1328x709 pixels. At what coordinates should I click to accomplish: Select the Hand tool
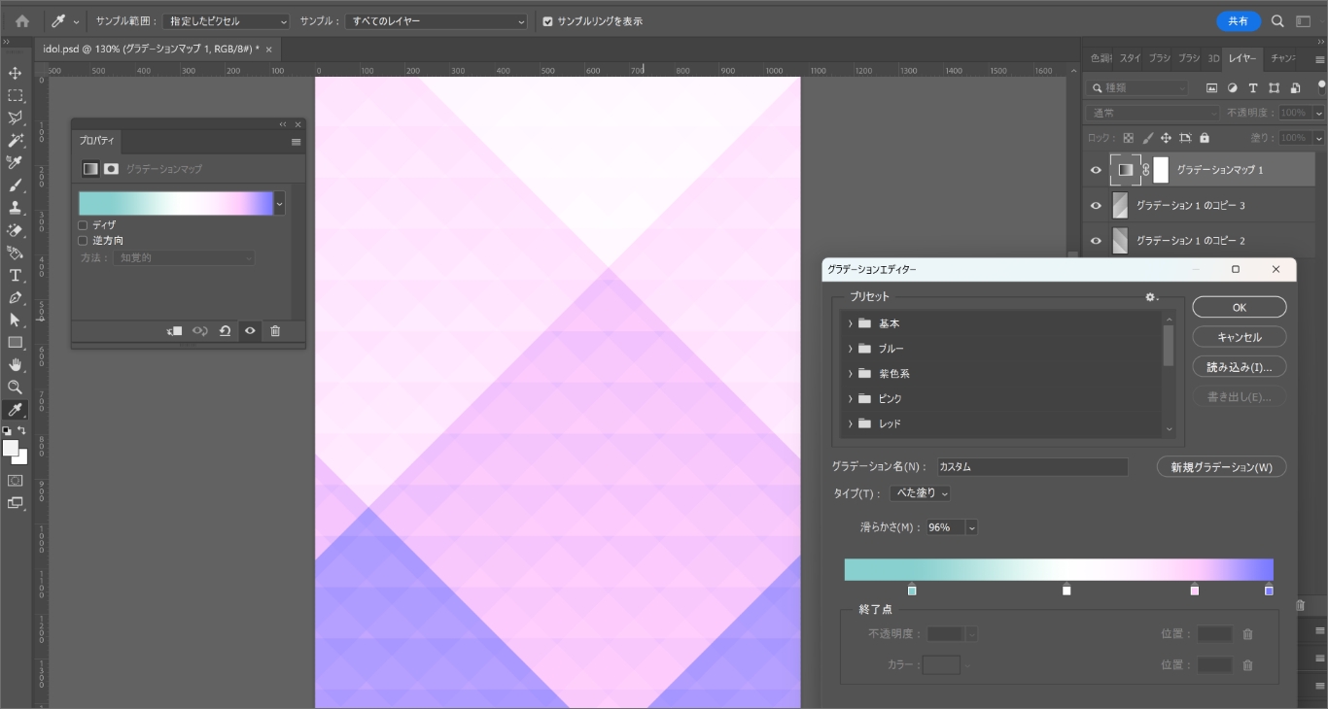15,365
